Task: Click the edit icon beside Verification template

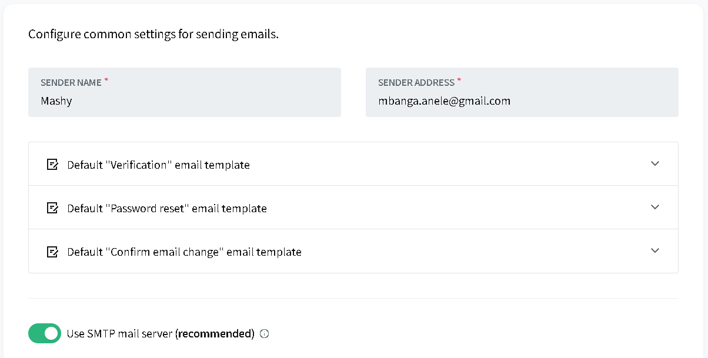Action: pyautogui.click(x=52, y=165)
